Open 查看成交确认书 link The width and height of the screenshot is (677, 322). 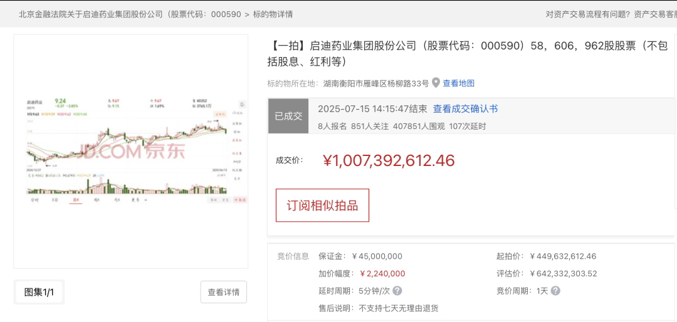pyautogui.click(x=465, y=109)
